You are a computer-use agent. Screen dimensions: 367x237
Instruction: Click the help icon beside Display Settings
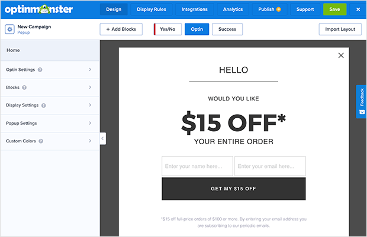pyautogui.click(x=44, y=105)
